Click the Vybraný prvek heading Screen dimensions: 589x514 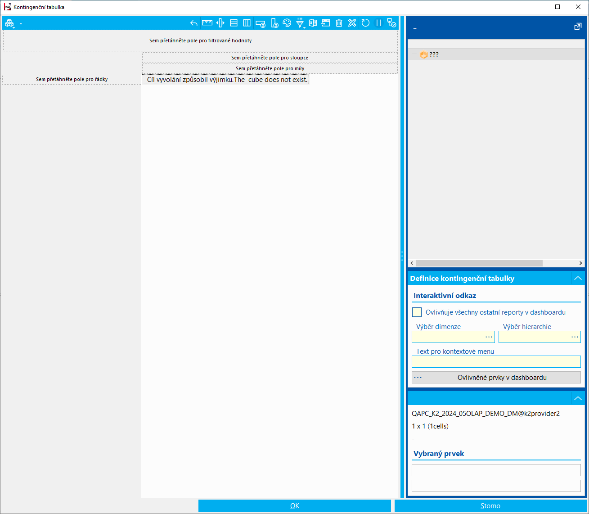pos(439,453)
